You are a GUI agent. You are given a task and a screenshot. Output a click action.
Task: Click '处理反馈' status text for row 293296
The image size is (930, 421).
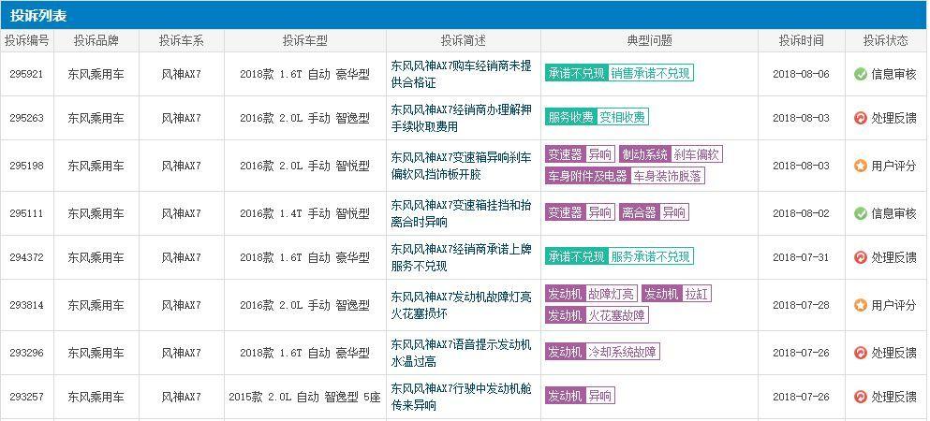(893, 353)
